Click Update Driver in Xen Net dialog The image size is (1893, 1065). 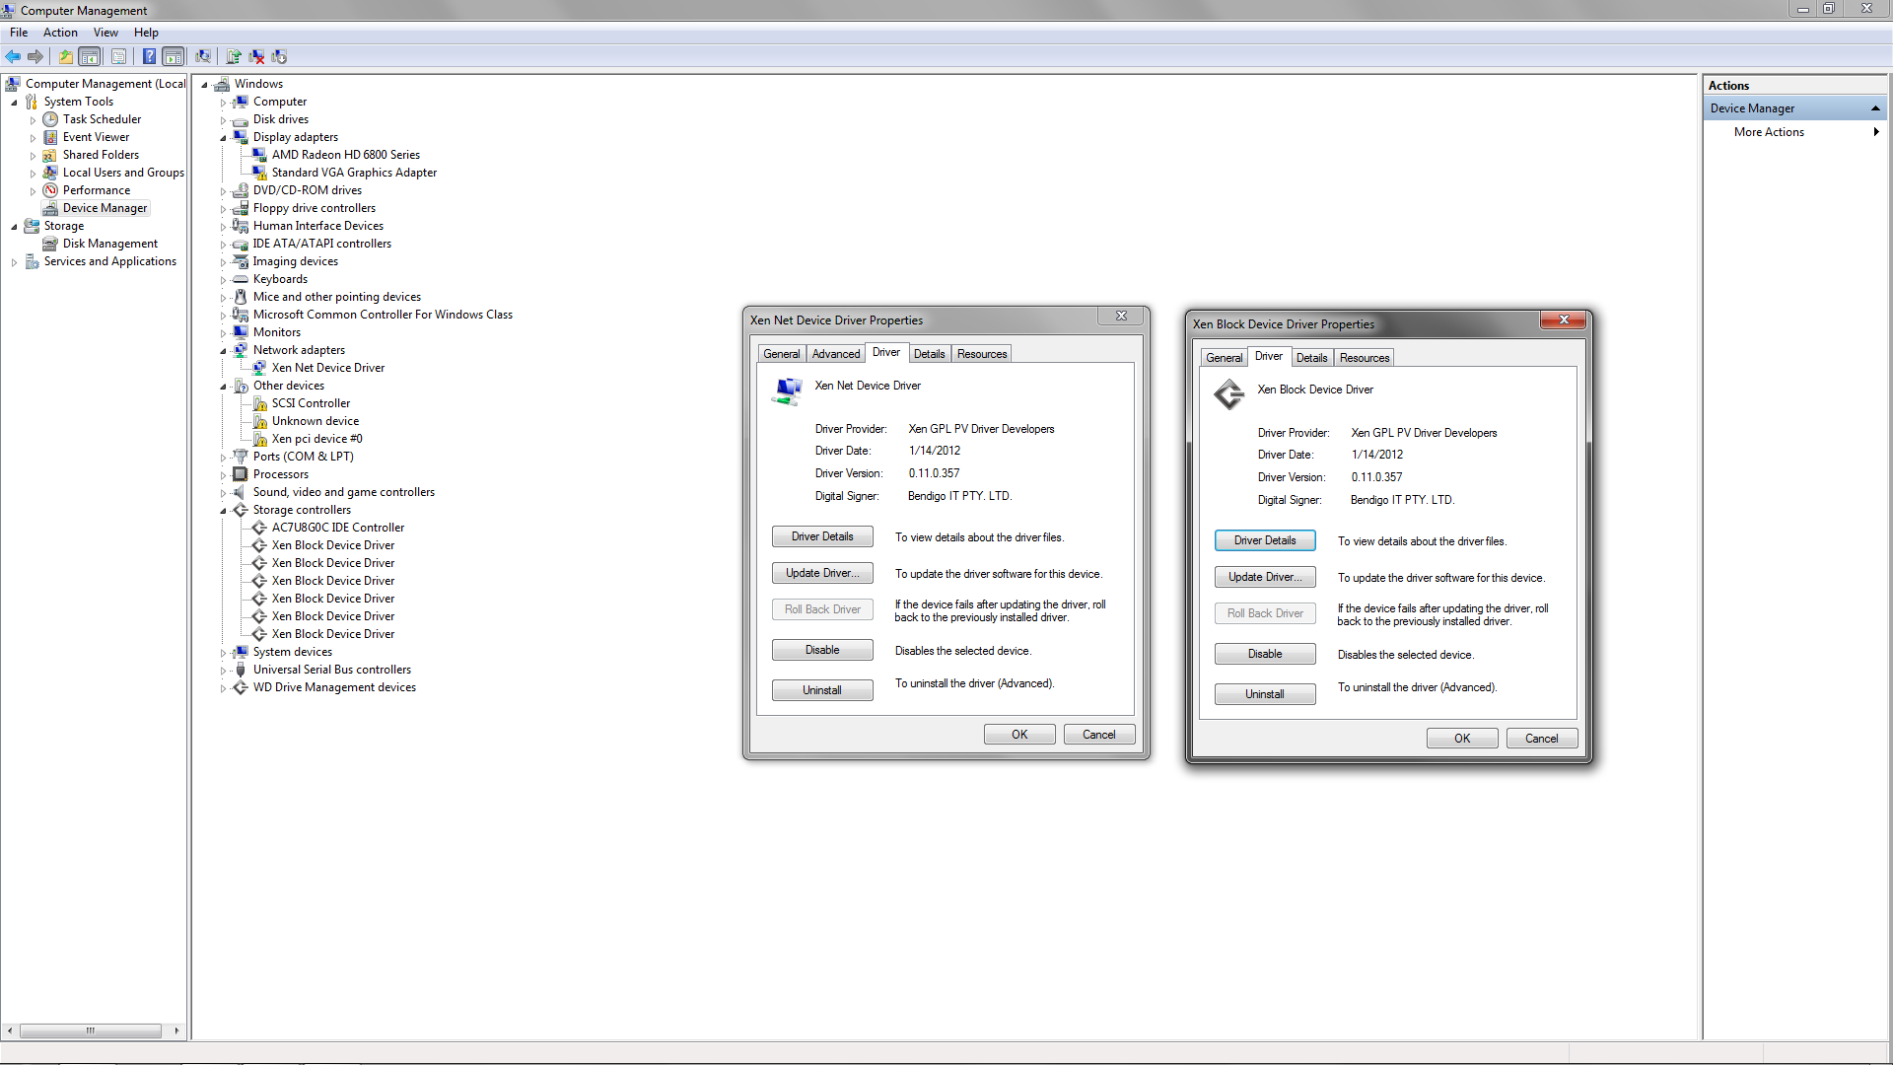click(822, 573)
